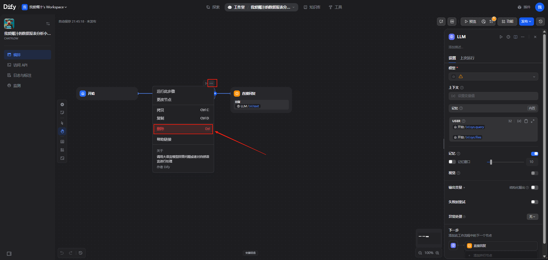Enable the 结构化输出 structured output switch
Screen dimensions: 548x260
click(x=535, y=188)
